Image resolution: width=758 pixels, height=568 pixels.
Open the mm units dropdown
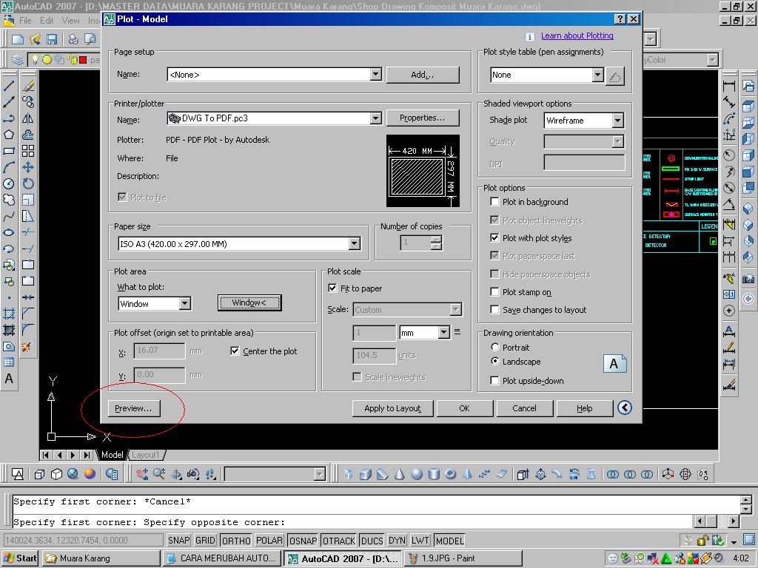click(444, 332)
